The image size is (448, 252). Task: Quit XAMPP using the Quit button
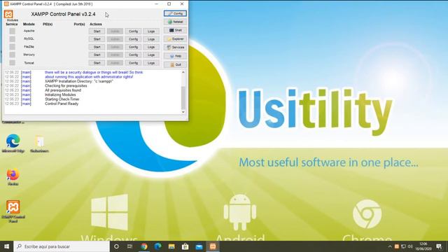tap(175, 64)
